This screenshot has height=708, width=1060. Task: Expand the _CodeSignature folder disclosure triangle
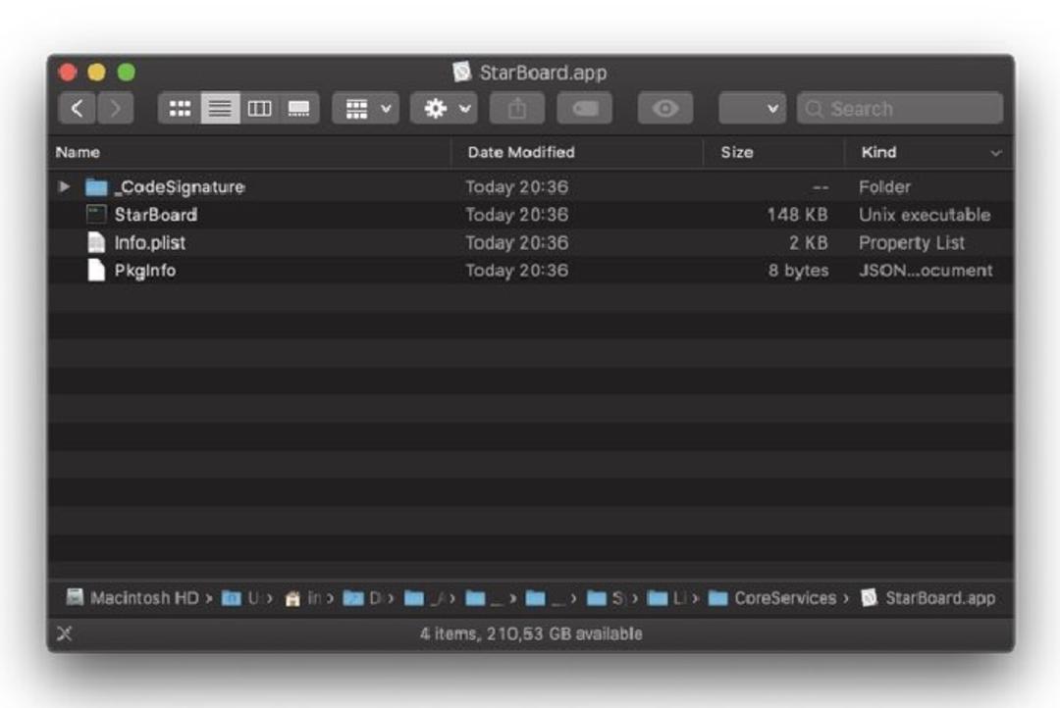64,186
